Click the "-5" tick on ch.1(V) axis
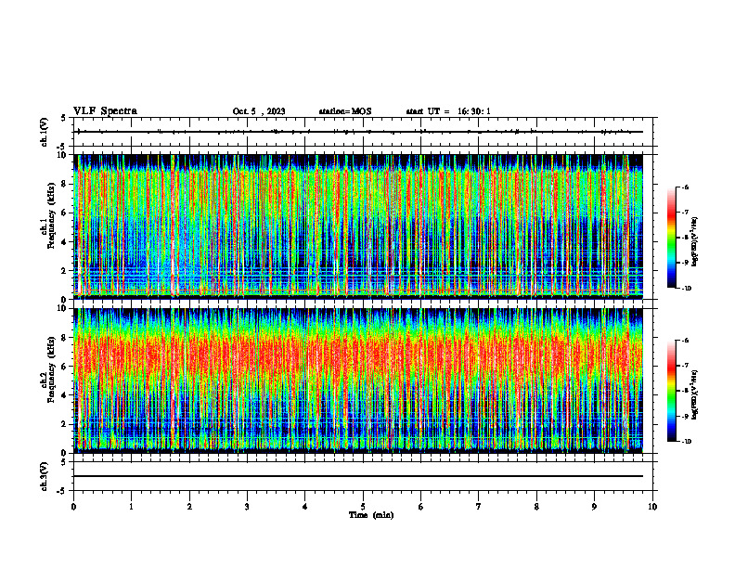This screenshot has height=568, width=735. coord(62,147)
